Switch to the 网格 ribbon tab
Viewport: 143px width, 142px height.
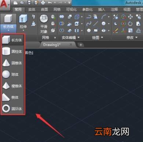[57, 10]
